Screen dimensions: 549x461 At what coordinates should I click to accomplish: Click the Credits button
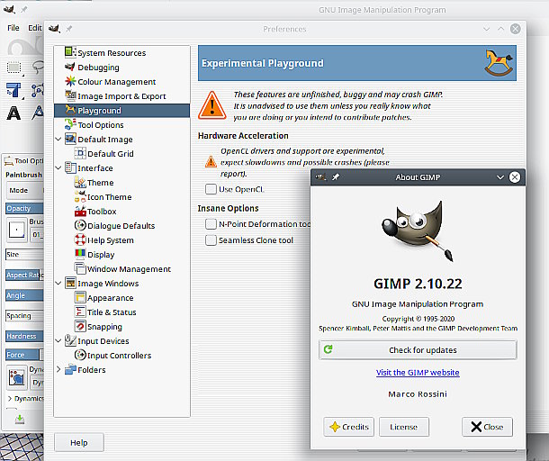[348, 427]
